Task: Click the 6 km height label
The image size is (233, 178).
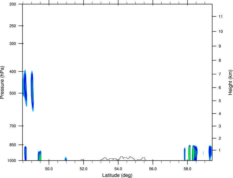Action: pos(220,88)
